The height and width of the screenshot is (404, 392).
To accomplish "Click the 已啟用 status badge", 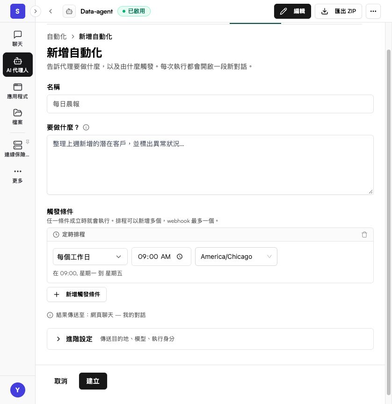I will click(x=134, y=11).
